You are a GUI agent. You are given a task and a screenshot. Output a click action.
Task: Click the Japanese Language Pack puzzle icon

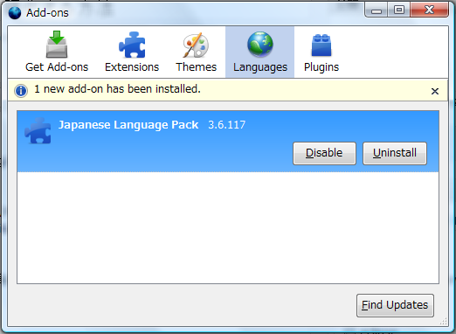38,131
